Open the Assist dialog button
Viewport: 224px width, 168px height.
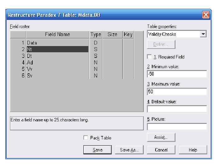(161, 137)
